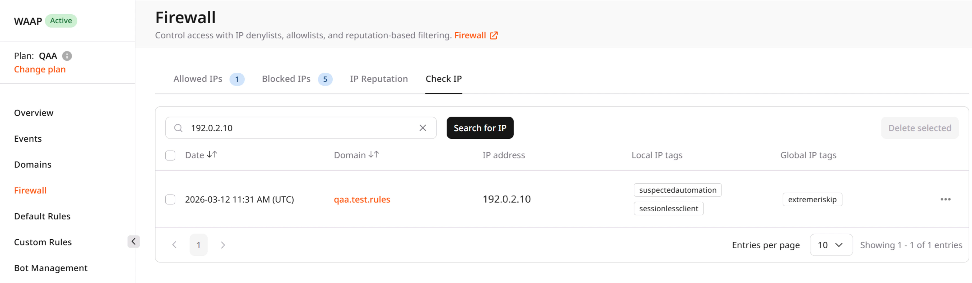Viewport: 972px width, 283px height.
Task: Visit the qaa.test.rules domain link
Action: [362, 199]
